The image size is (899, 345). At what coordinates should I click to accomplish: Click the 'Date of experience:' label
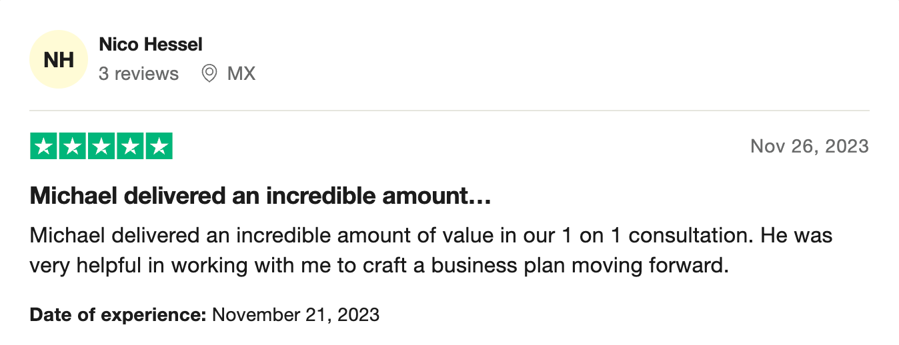(x=118, y=314)
